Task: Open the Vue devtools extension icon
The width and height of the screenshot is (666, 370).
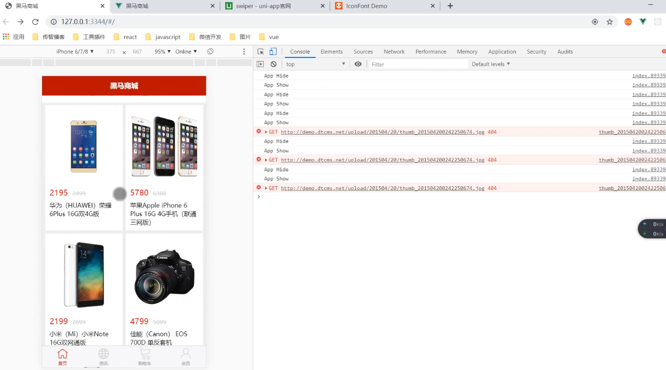Action: tap(643, 22)
